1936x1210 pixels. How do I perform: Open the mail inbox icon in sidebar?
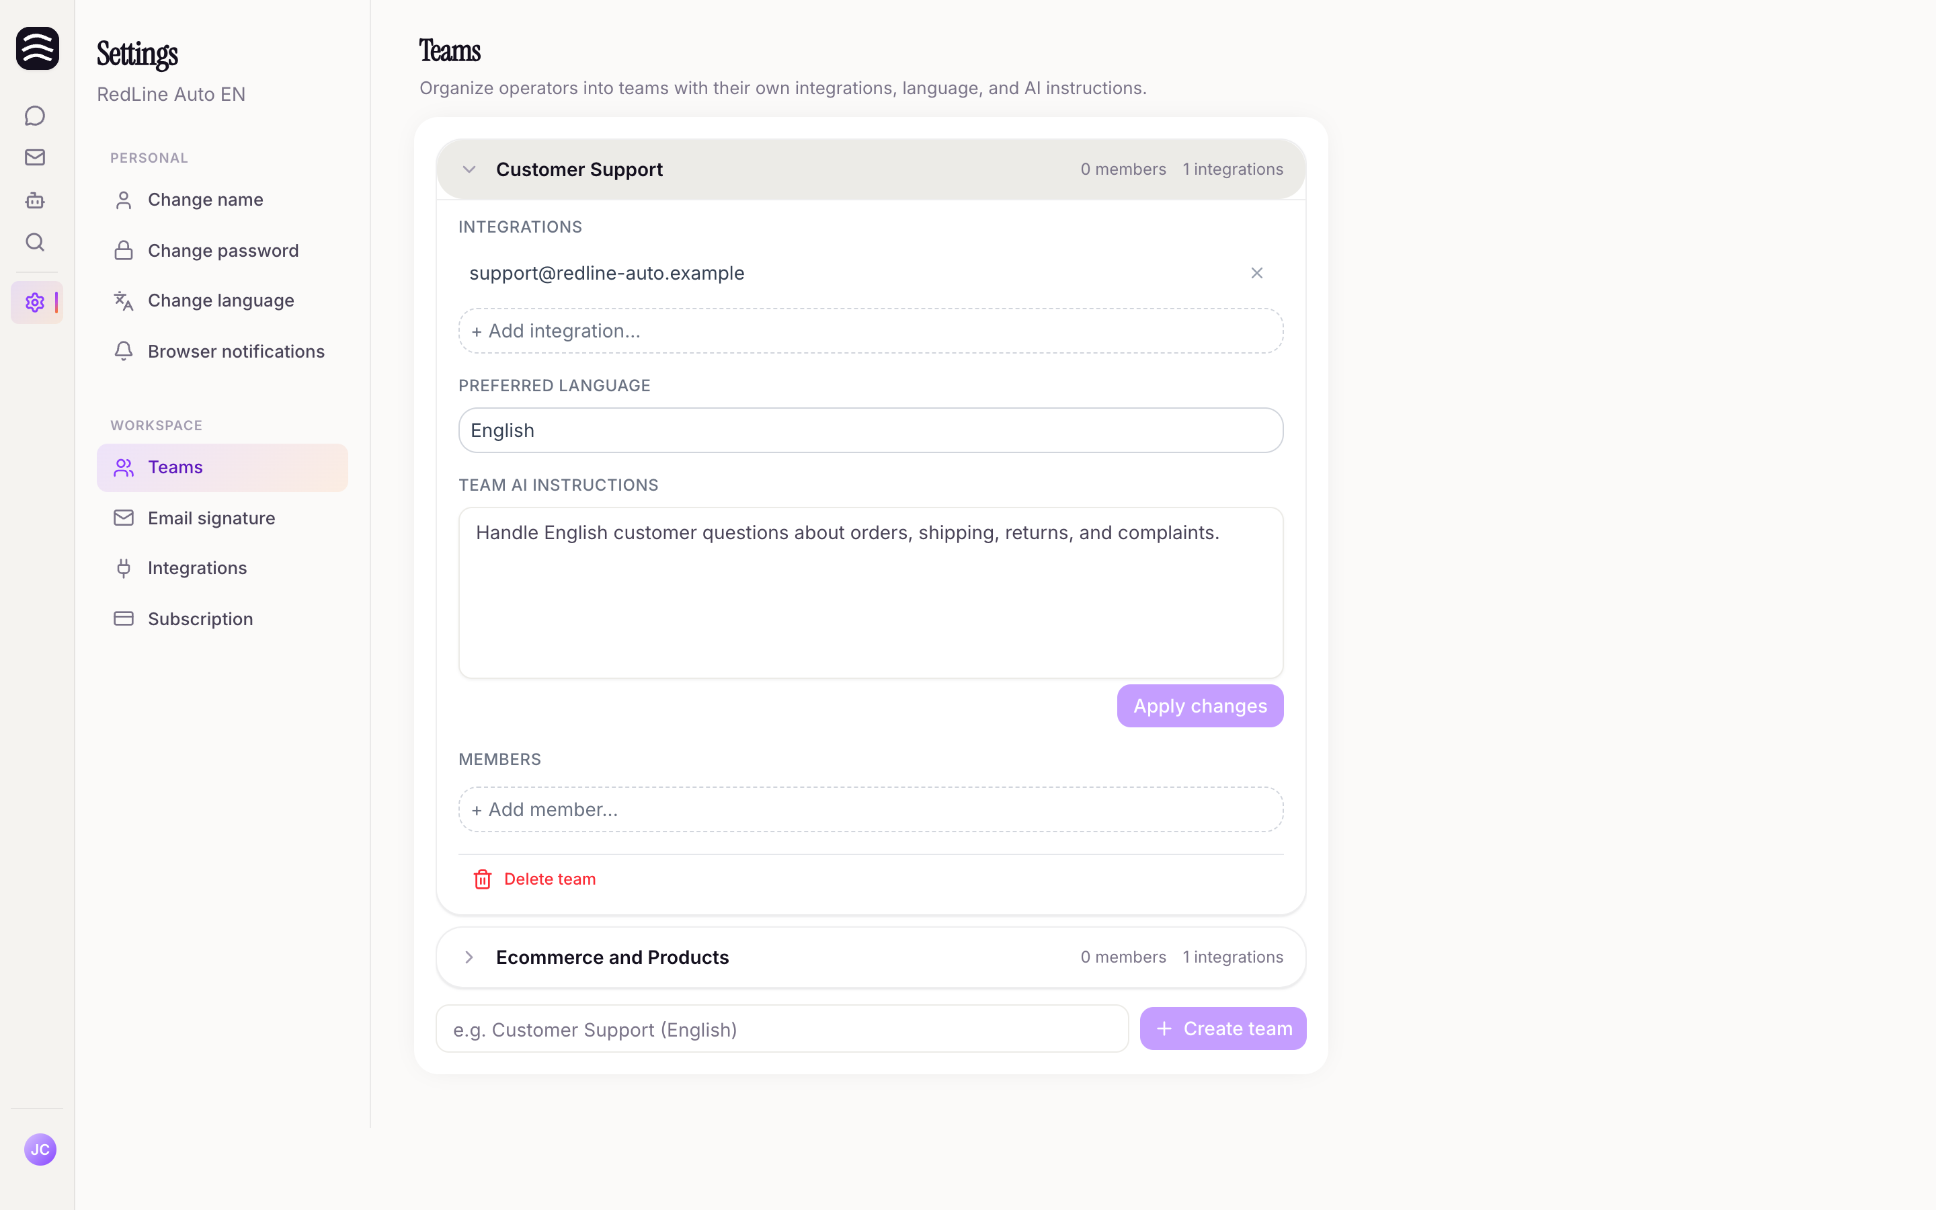click(34, 158)
